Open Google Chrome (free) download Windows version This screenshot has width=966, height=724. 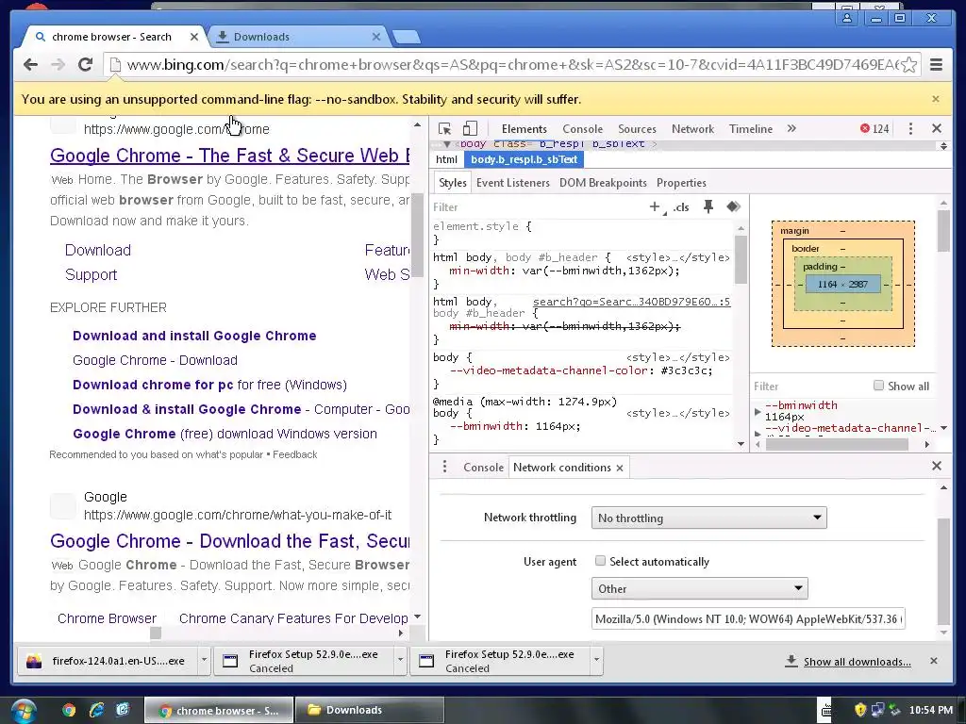point(225,434)
